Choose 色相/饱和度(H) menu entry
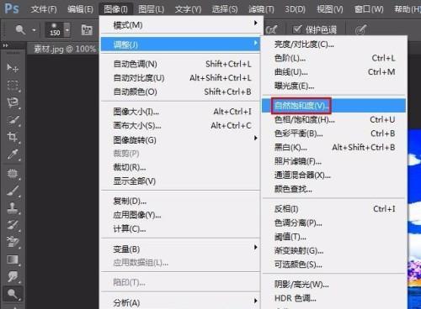Screen dimensions: 421x309 click(x=333, y=120)
